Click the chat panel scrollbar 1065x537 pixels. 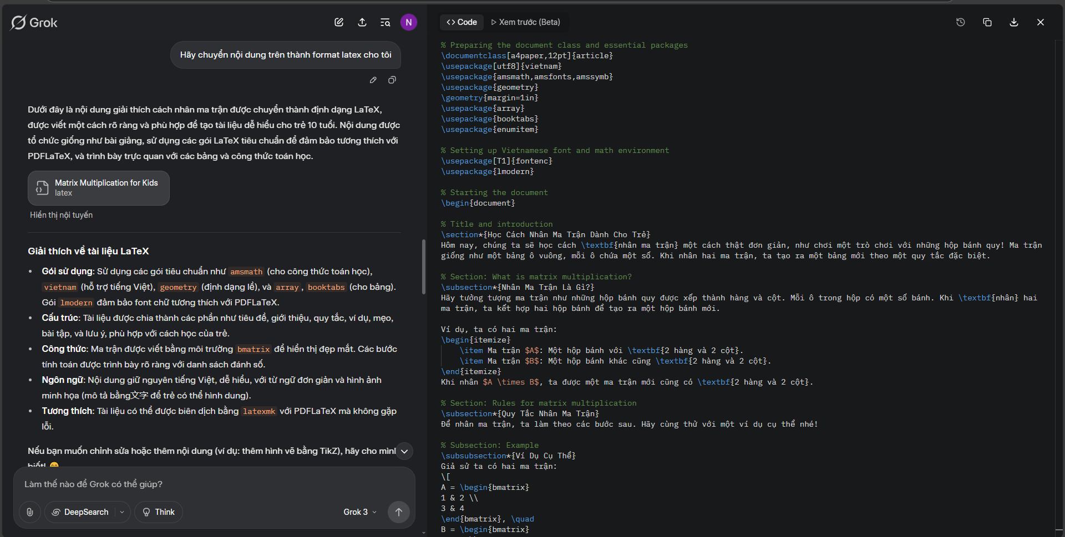[424, 266]
